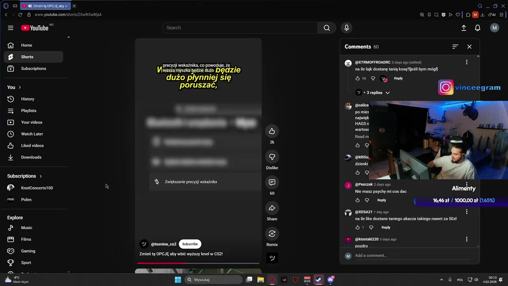Like the @calice comment
Viewport: 508px width, 286px height.
[358, 145]
